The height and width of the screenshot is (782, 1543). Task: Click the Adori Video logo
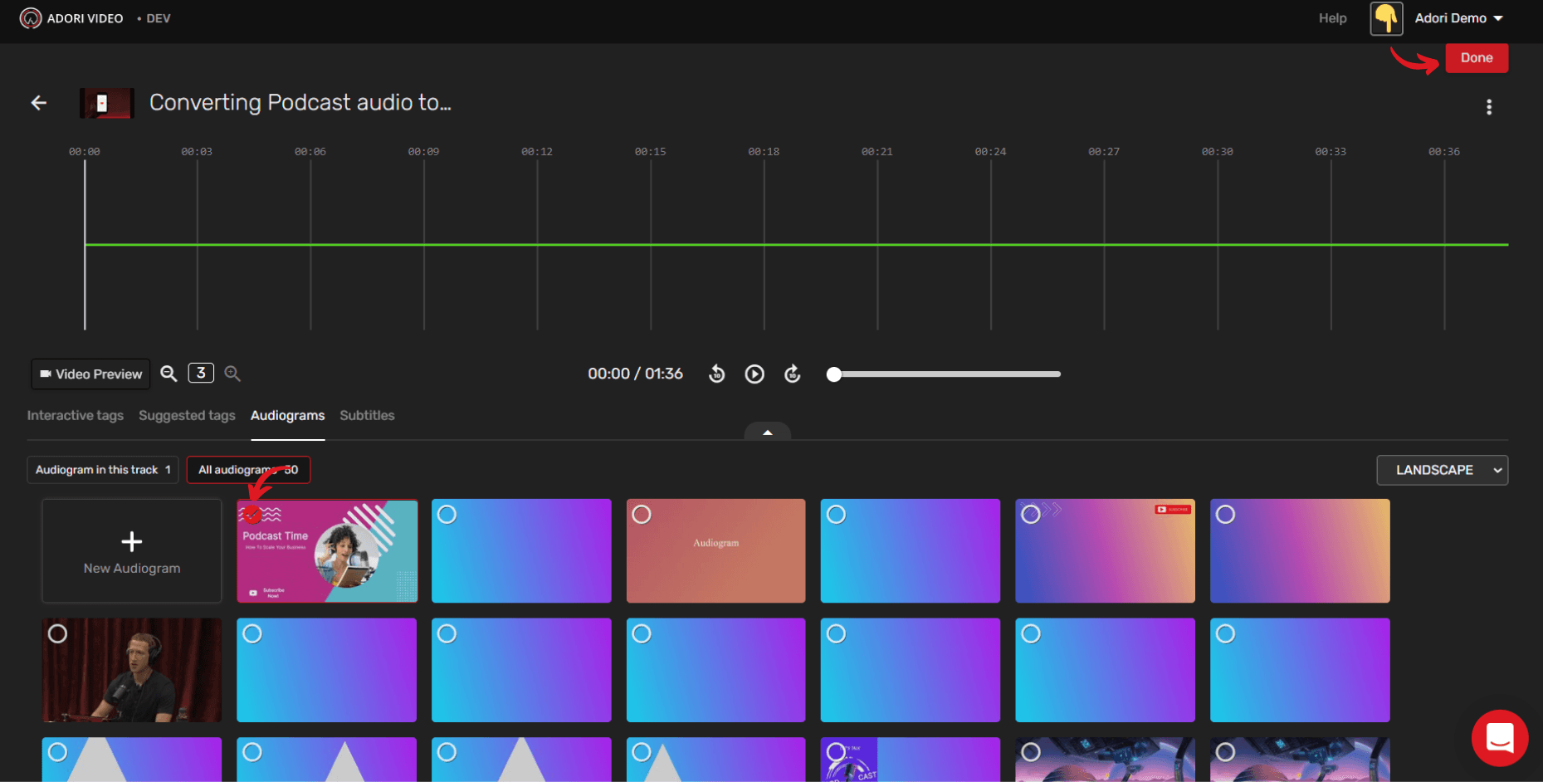click(x=31, y=17)
